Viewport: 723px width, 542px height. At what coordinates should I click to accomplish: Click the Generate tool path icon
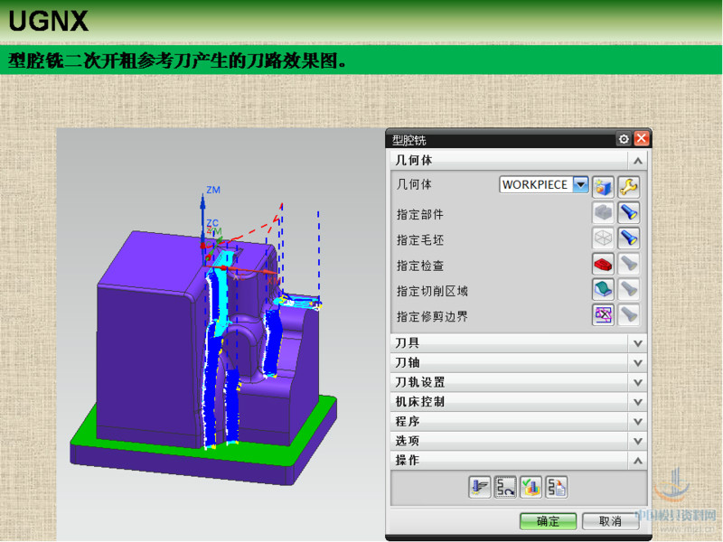480,487
